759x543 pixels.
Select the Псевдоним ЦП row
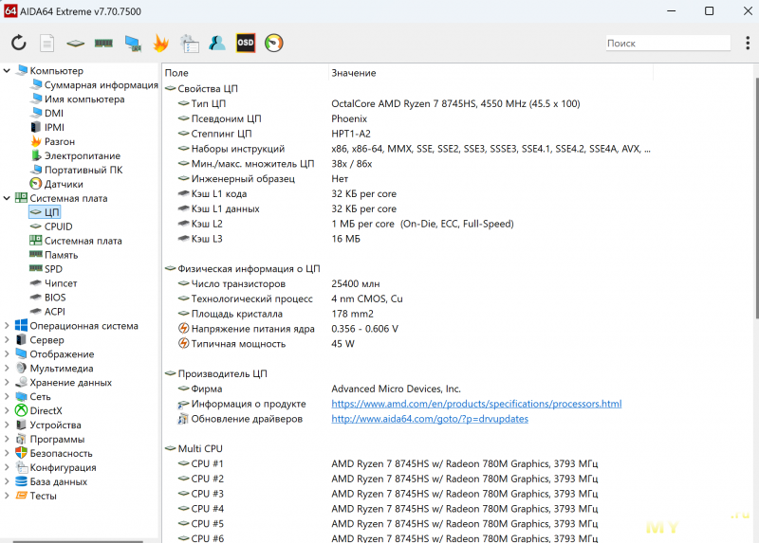[272, 118]
